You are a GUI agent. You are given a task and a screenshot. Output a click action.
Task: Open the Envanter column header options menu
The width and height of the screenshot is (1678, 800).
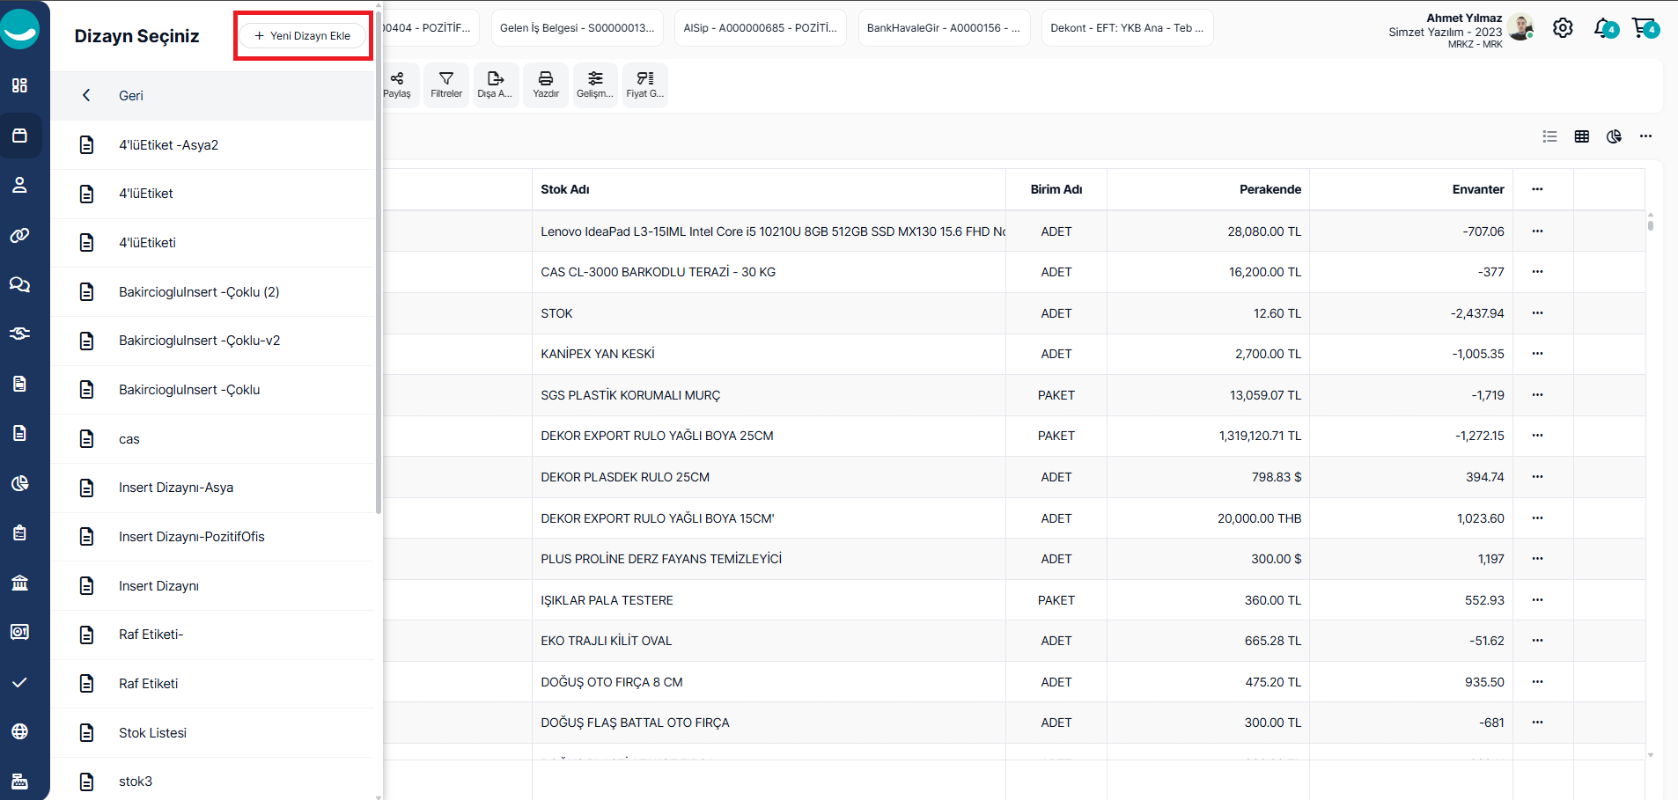point(1537,189)
